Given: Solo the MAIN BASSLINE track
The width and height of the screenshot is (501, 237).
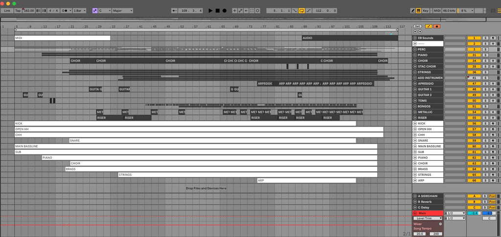Looking at the screenshot, I should (x=485, y=147).
